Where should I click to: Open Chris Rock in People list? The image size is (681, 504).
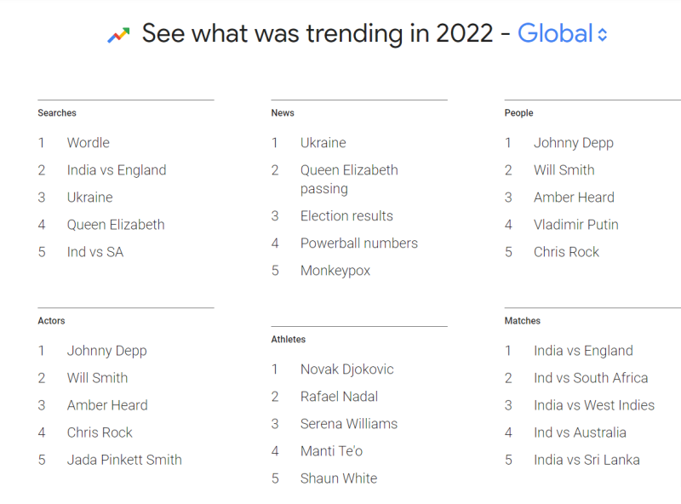click(x=565, y=251)
